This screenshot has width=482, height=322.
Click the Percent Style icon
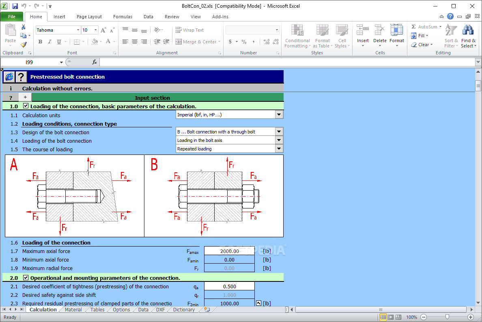click(x=244, y=42)
